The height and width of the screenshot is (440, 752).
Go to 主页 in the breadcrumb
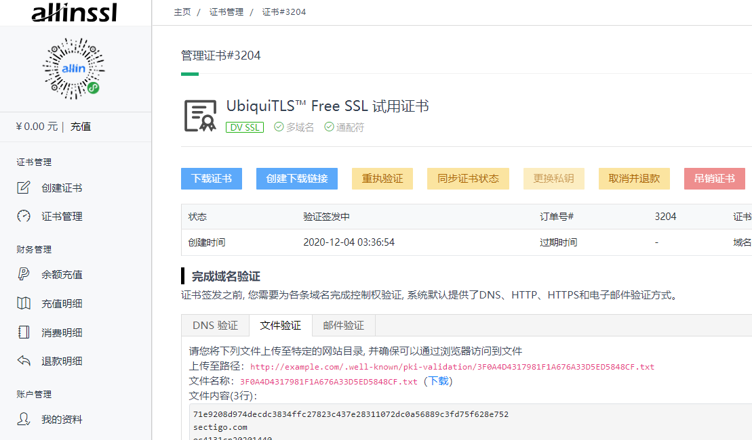click(x=182, y=12)
